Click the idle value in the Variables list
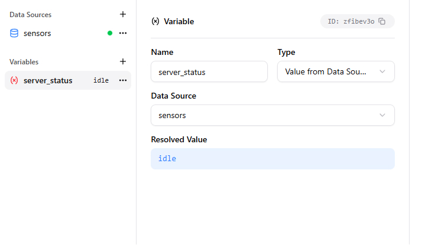Image resolution: width=435 pixels, height=245 pixels. pyautogui.click(x=101, y=80)
